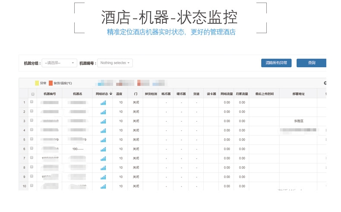Open the 机器编号 'Nothing selected' dropdown
The image size is (341, 212).
pos(115,63)
